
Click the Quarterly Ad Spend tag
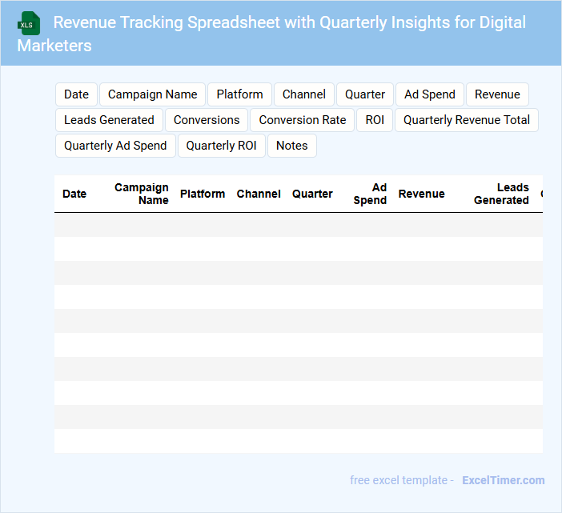coord(115,146)
